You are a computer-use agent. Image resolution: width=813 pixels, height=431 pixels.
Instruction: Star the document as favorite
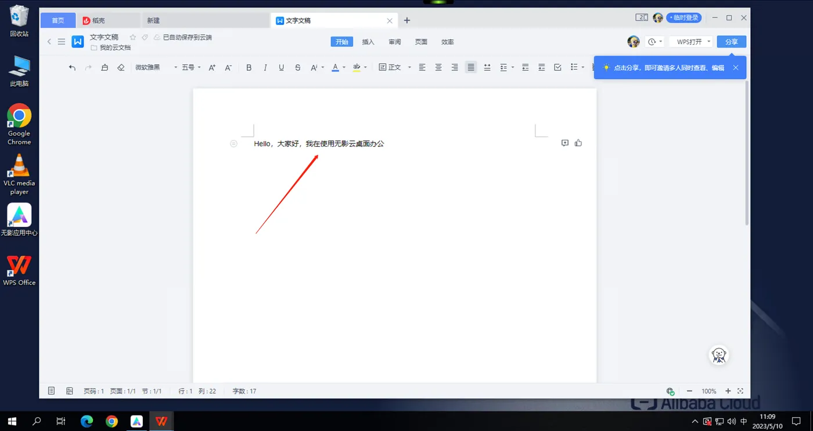(133, 37)
